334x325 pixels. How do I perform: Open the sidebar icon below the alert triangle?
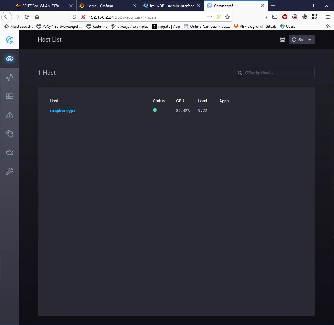(10, 134)
